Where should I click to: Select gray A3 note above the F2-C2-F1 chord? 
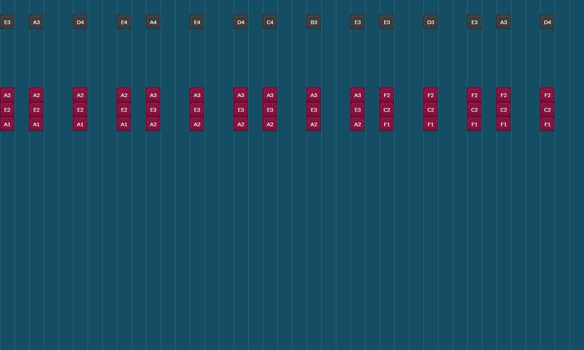(504, 22)
